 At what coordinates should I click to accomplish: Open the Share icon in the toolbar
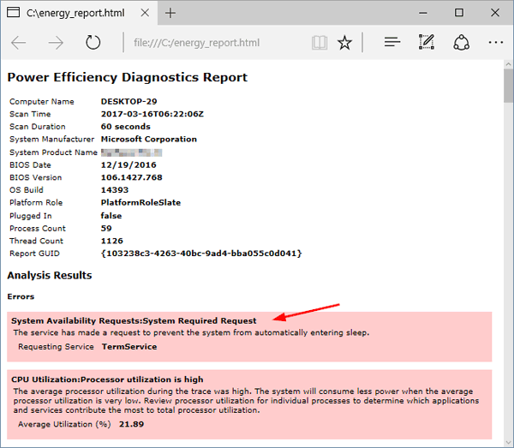point(461,43)
